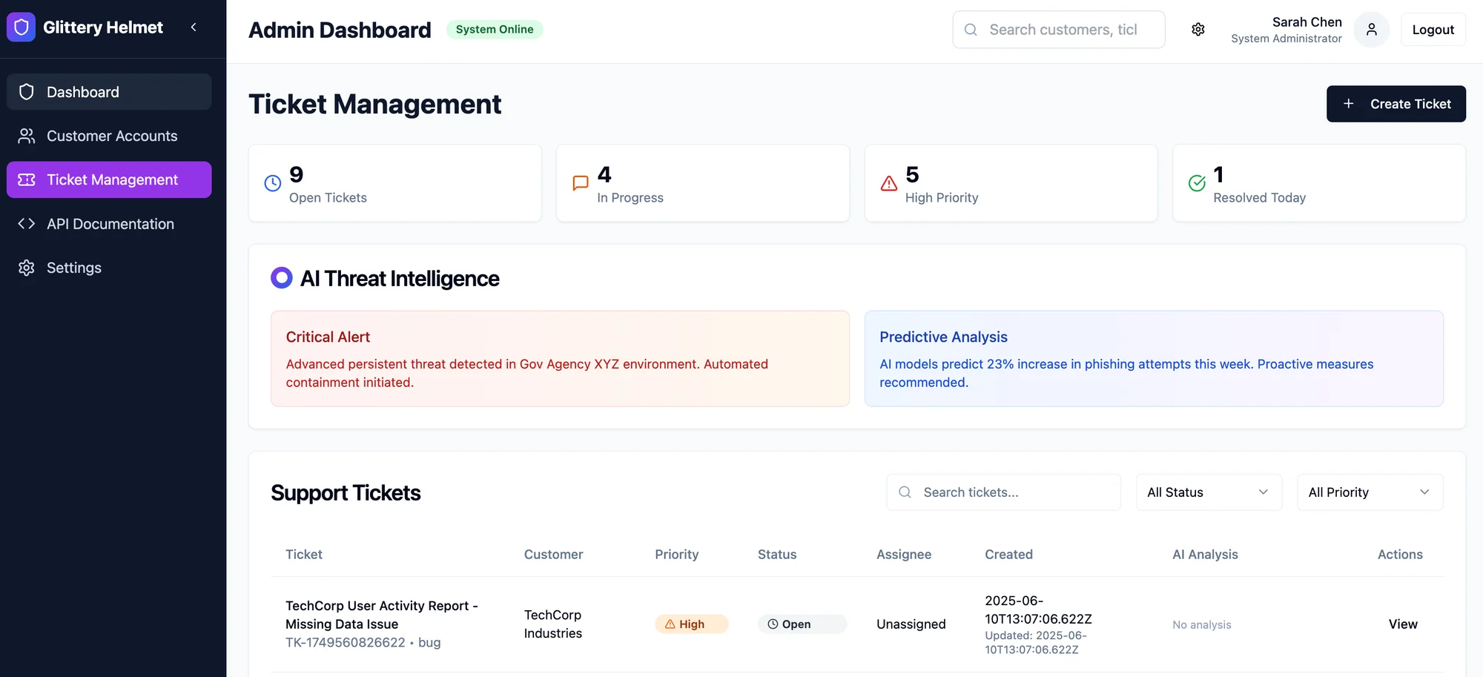
Task: Click the Priority column header
Action: tap(676, 555)
